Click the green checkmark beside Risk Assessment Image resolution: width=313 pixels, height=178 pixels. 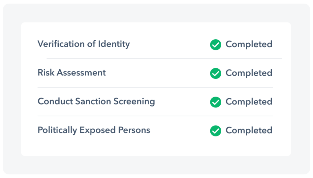pos(215,73)
